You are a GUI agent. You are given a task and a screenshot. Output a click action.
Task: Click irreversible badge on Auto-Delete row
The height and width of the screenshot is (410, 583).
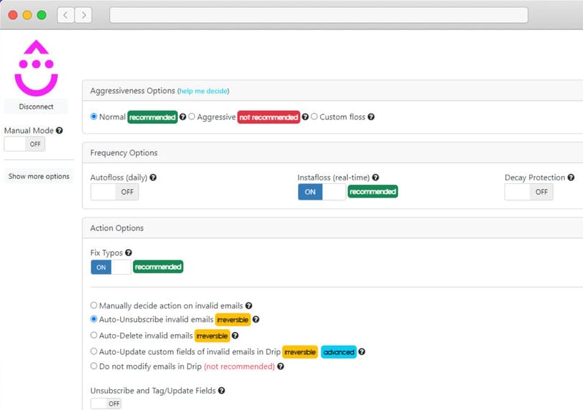point(212,336)
